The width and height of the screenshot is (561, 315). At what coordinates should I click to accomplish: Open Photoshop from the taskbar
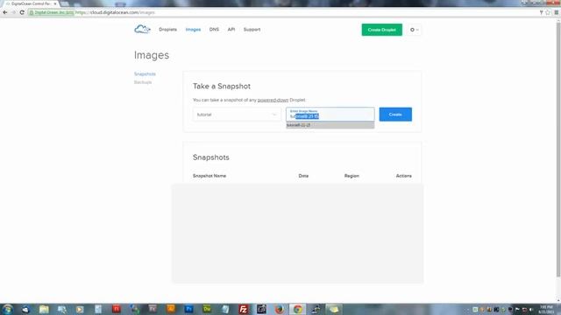pos(189,309)
